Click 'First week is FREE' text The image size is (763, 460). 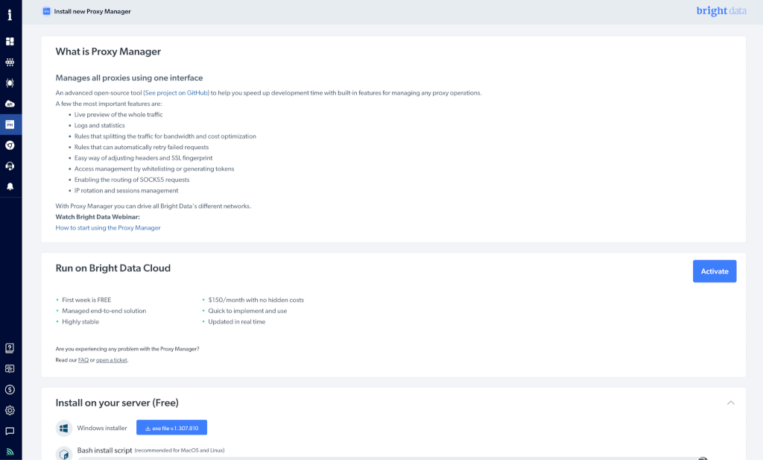point(86,300)
